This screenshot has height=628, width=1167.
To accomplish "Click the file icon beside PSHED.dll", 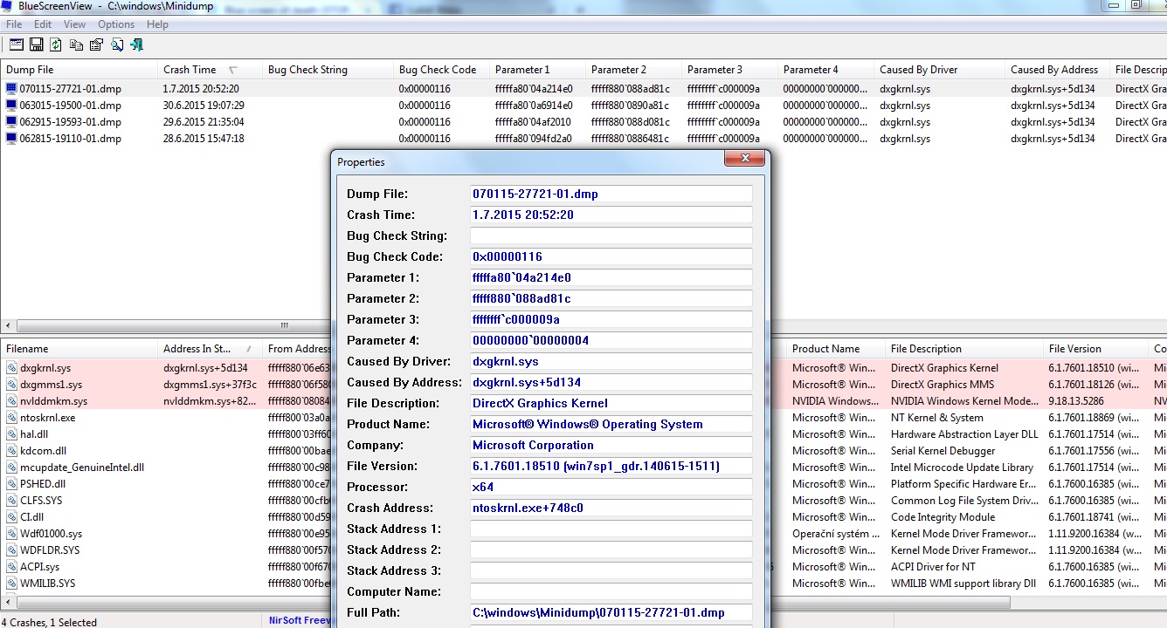I will pyautogui.click(x=11, y=484).
